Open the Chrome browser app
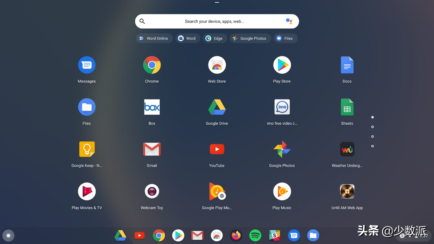The image size is (434, 244). point(152,65)
